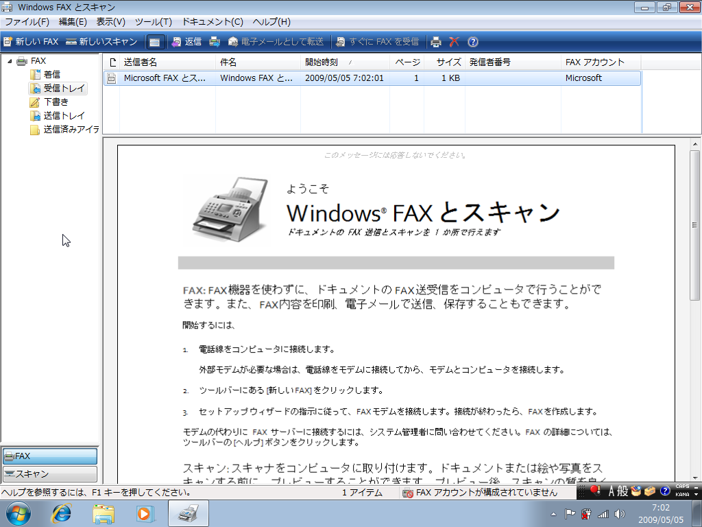The width and height of the screenshot is (702, 527).
Task: Sort by サイズ column header
Action: 444,62
